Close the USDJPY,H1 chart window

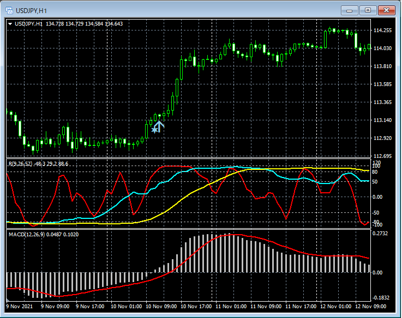coord(386,10)
